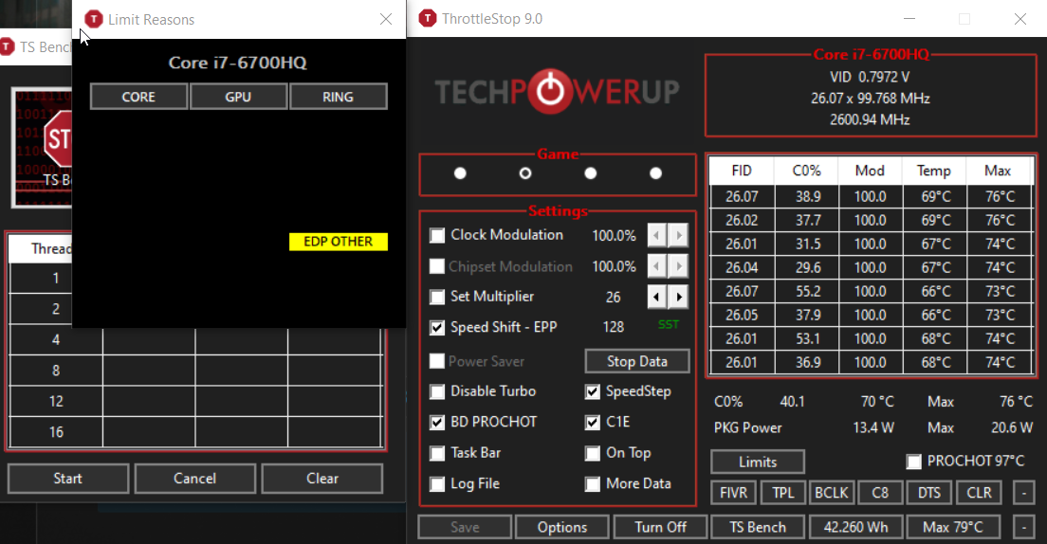The width and height of the screenshot is (1047, 544).
Task: Select the second Game profile radio button
Action: tap(525, 173)
